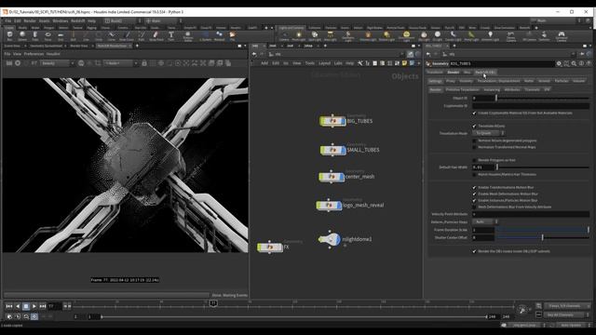Select the Tube shelf tool
Viewport: 596px width, 335px height.
pyautogui.click(x=35, y=36)
